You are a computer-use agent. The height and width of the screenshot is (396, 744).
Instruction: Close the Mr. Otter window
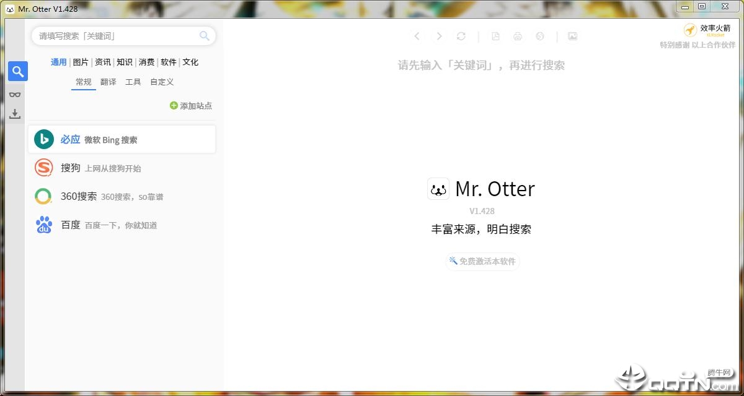click(x=725, y=6)
